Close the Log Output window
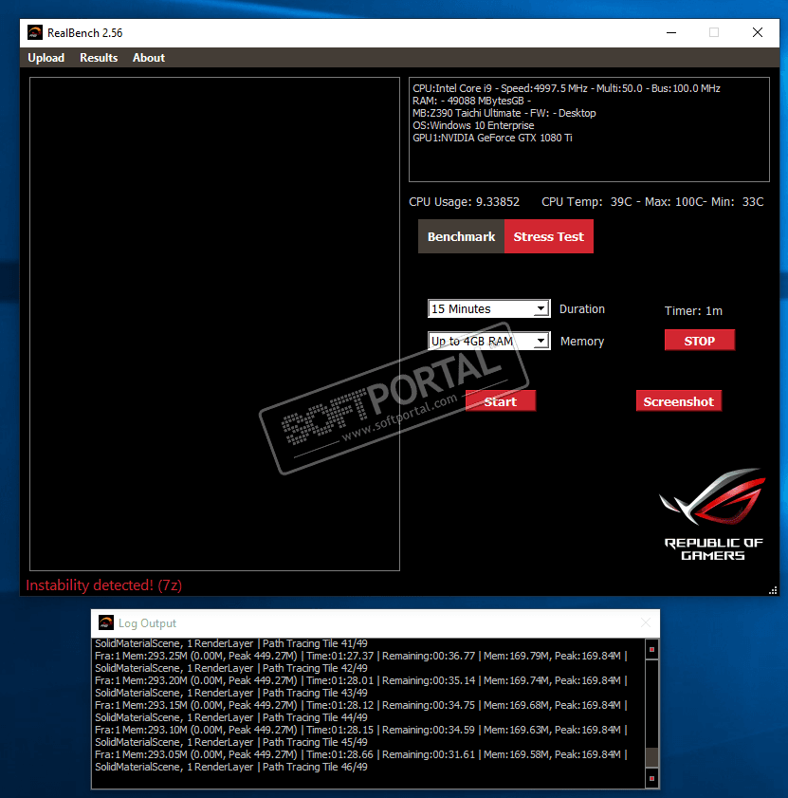788x798 pixels. click(646, 622)
